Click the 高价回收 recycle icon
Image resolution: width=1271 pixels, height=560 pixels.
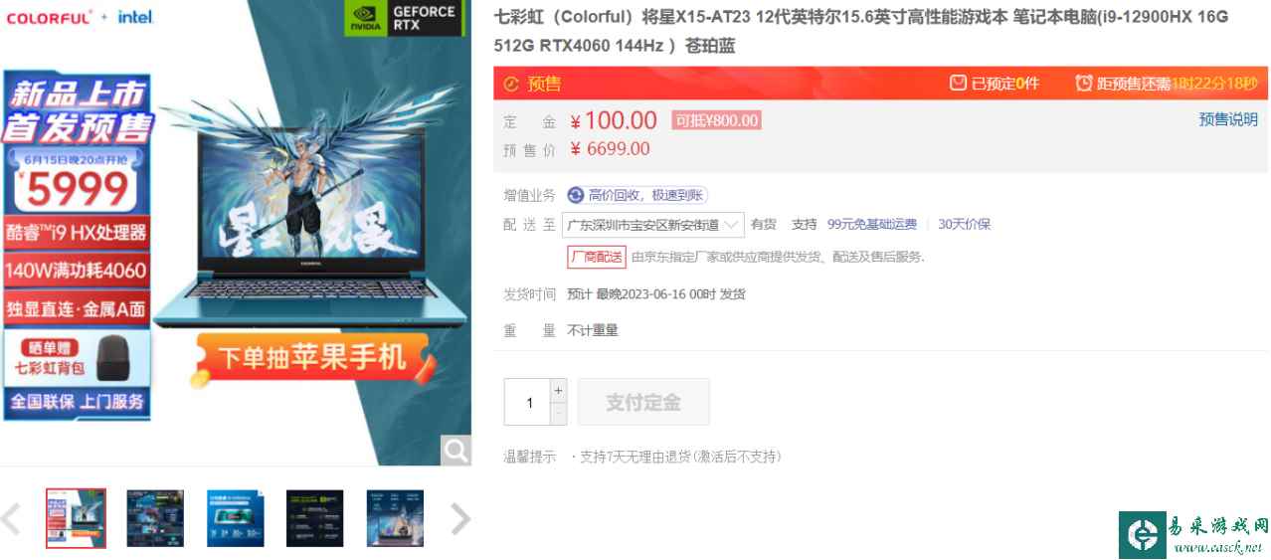576,195
